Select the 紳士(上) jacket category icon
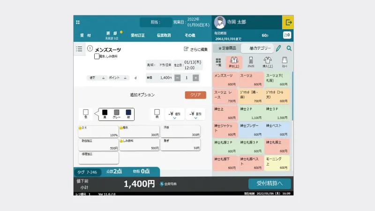Screen dimensions: 375x211 point(234,62)
